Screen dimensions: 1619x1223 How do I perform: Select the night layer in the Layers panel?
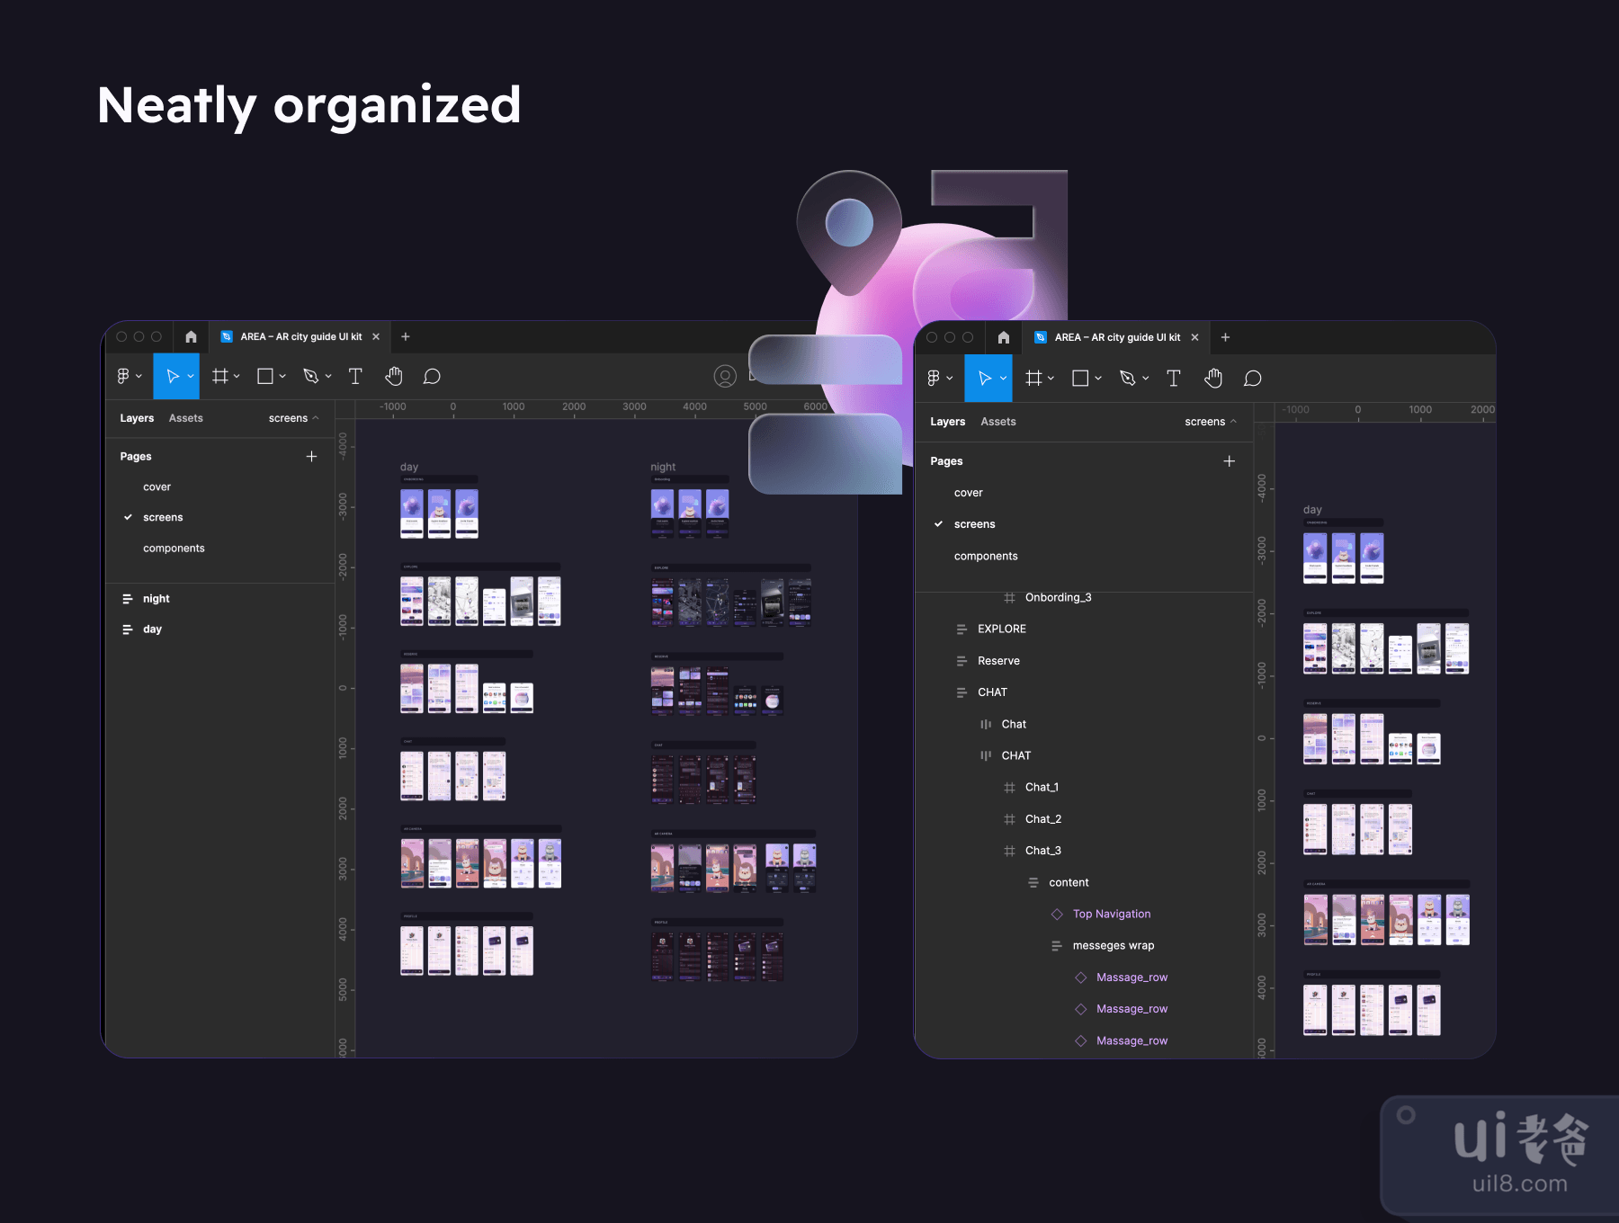[156, 599]
